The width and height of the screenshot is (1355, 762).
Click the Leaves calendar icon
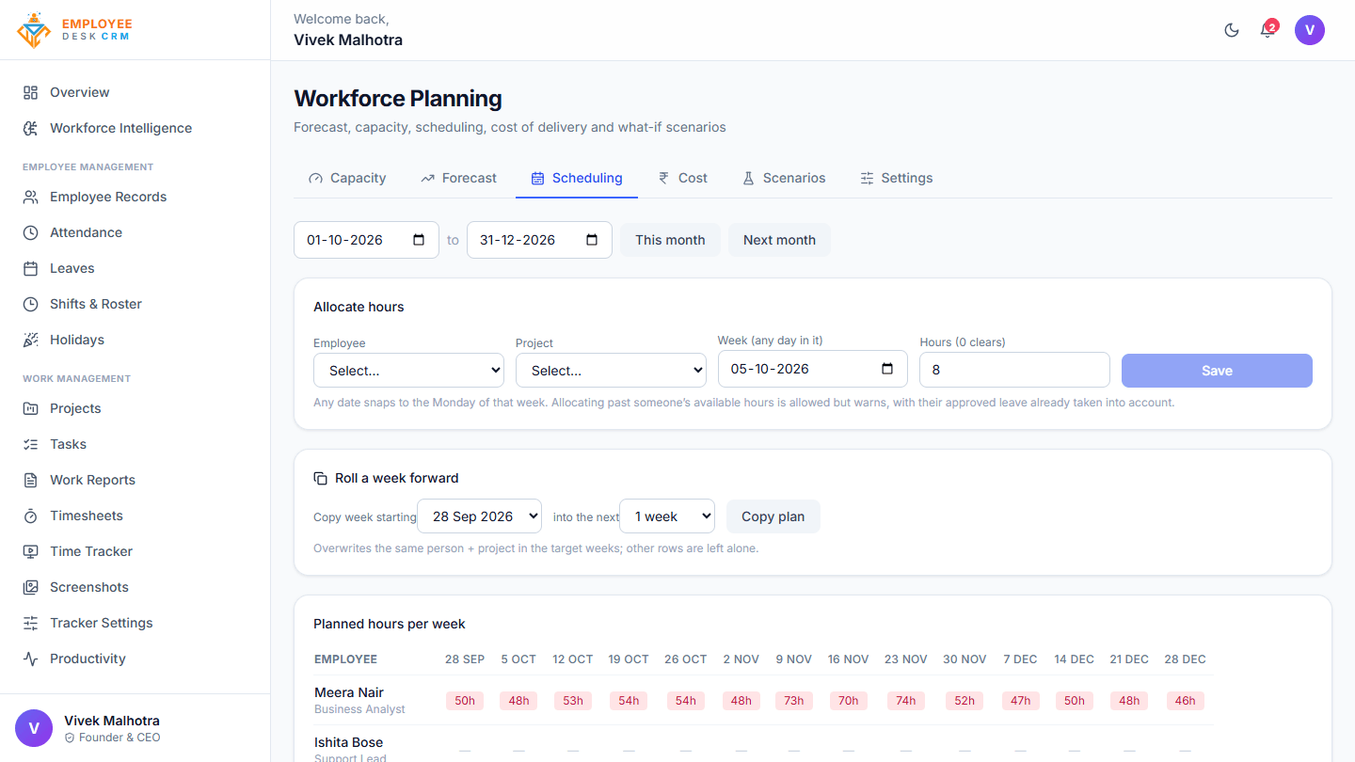[31, 268]
